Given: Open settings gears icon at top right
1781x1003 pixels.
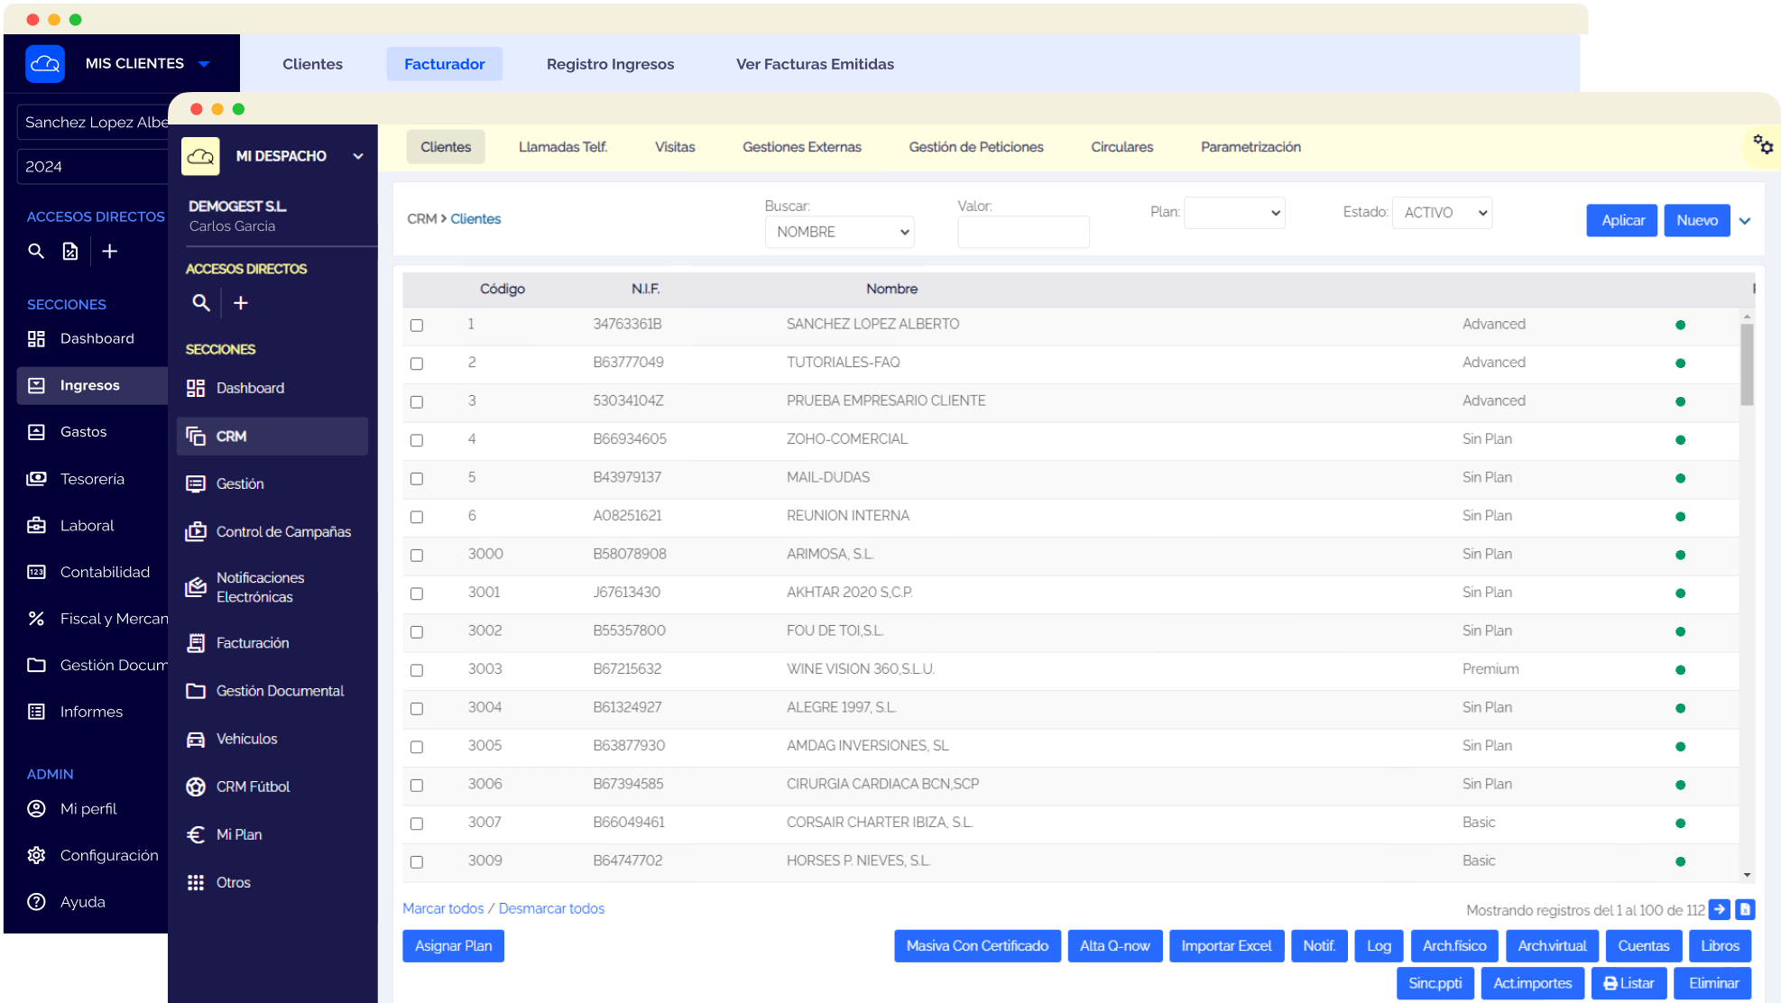Looking at the screenshot, I should pos(1763,144).
